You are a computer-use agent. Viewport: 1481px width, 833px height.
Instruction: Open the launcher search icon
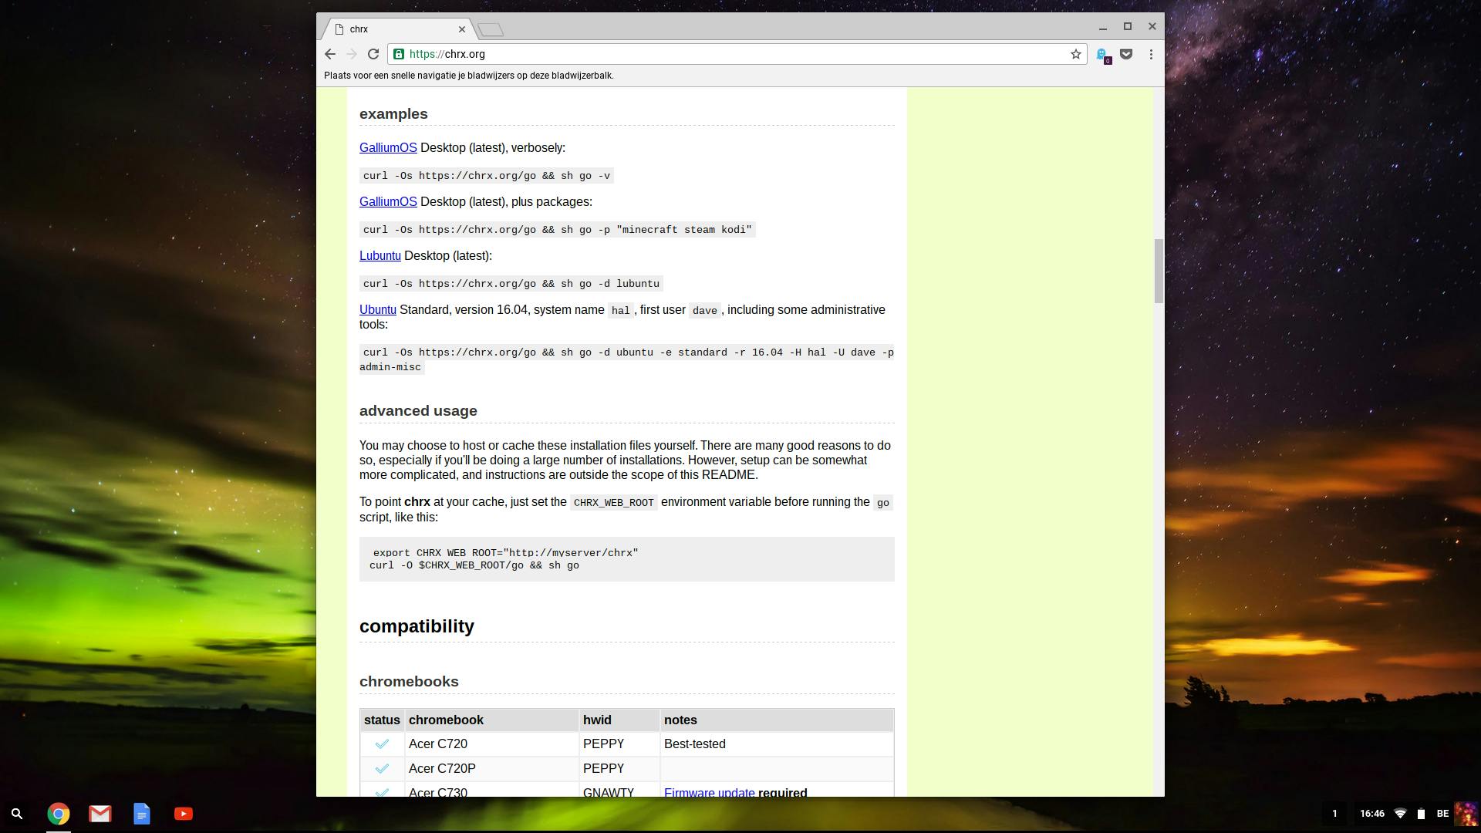(17, 814)
